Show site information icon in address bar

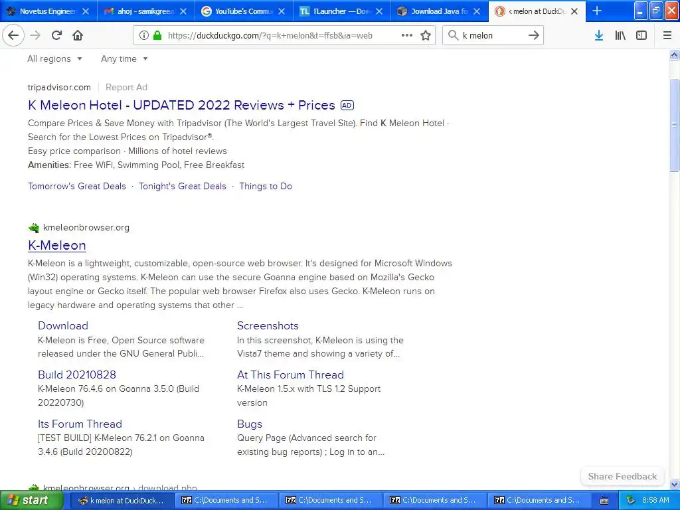[143, 36]
